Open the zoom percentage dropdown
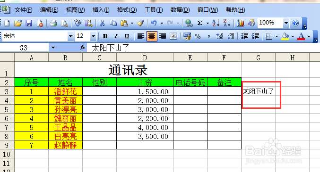Screen dimensions: 320x172 pyautogui.click(x=286, y=23)
